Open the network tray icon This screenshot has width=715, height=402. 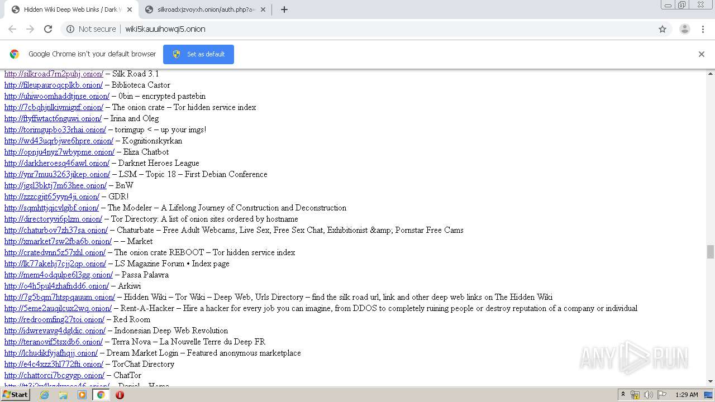point(635,395)
